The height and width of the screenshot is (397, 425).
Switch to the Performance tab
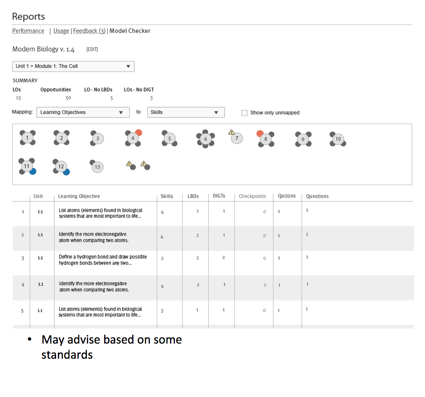pyautogui.click(x=28, y=31)
